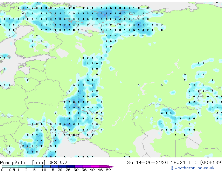Viewport: 222px width, 171px height.
Task: Select the 2 to 5 mm legend color
Action: pyautogui.click(x=30, y=166)
